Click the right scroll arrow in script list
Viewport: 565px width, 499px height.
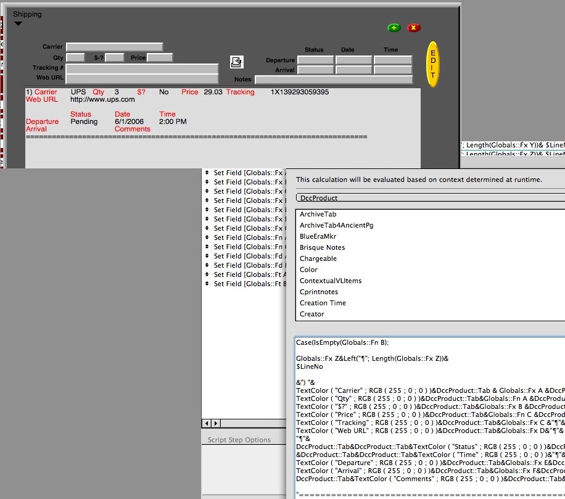pyautogui.click(x=215, y=423)
